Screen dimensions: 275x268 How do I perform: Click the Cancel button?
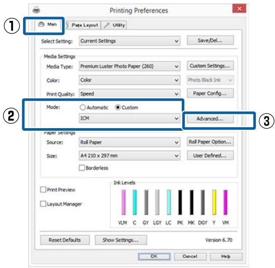[x=190, y=256]
